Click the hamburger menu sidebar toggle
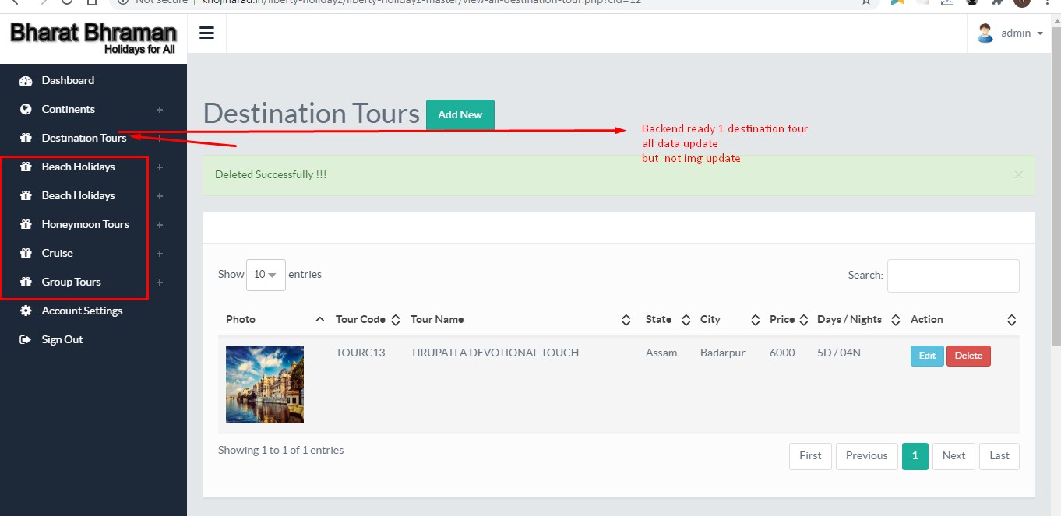The height and width of the screenshot is (516, 1061). pos(206,33)
